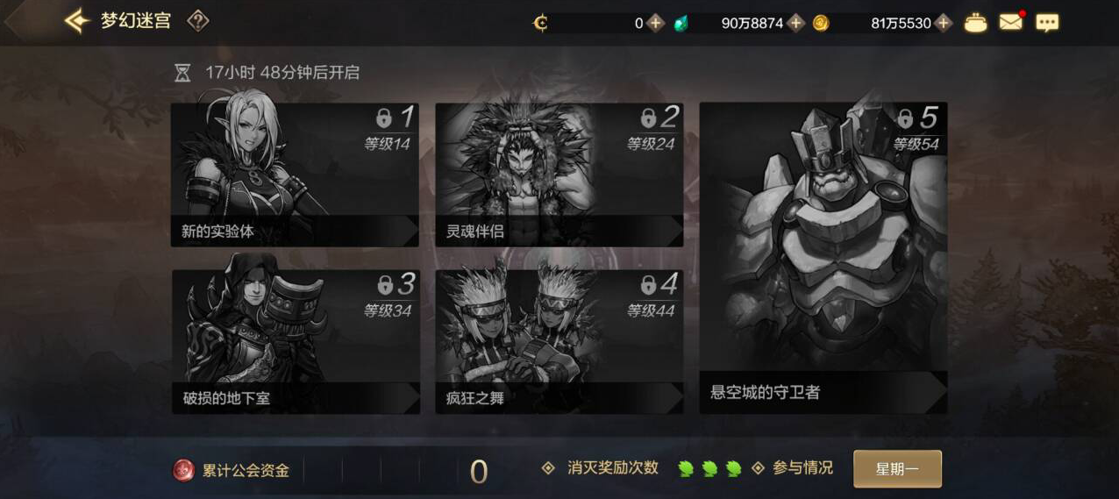Click the green gem currency icon

[681, 24]
